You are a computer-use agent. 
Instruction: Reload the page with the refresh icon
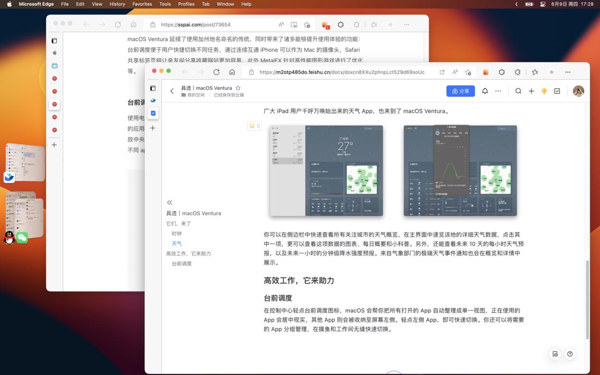click(x=216, y=72)
